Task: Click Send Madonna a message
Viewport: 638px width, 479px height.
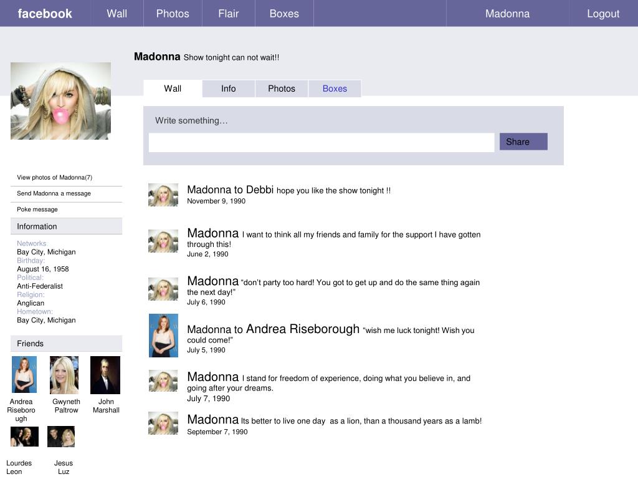Action: pos(54,193)
